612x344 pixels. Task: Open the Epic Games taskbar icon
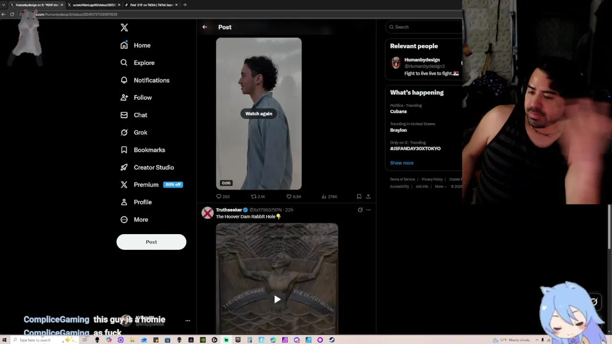pyautogui.click(x=238, y=340)
